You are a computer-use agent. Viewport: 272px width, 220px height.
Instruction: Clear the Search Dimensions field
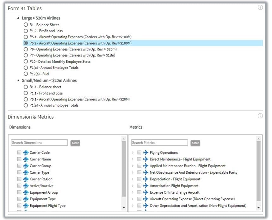75,143
